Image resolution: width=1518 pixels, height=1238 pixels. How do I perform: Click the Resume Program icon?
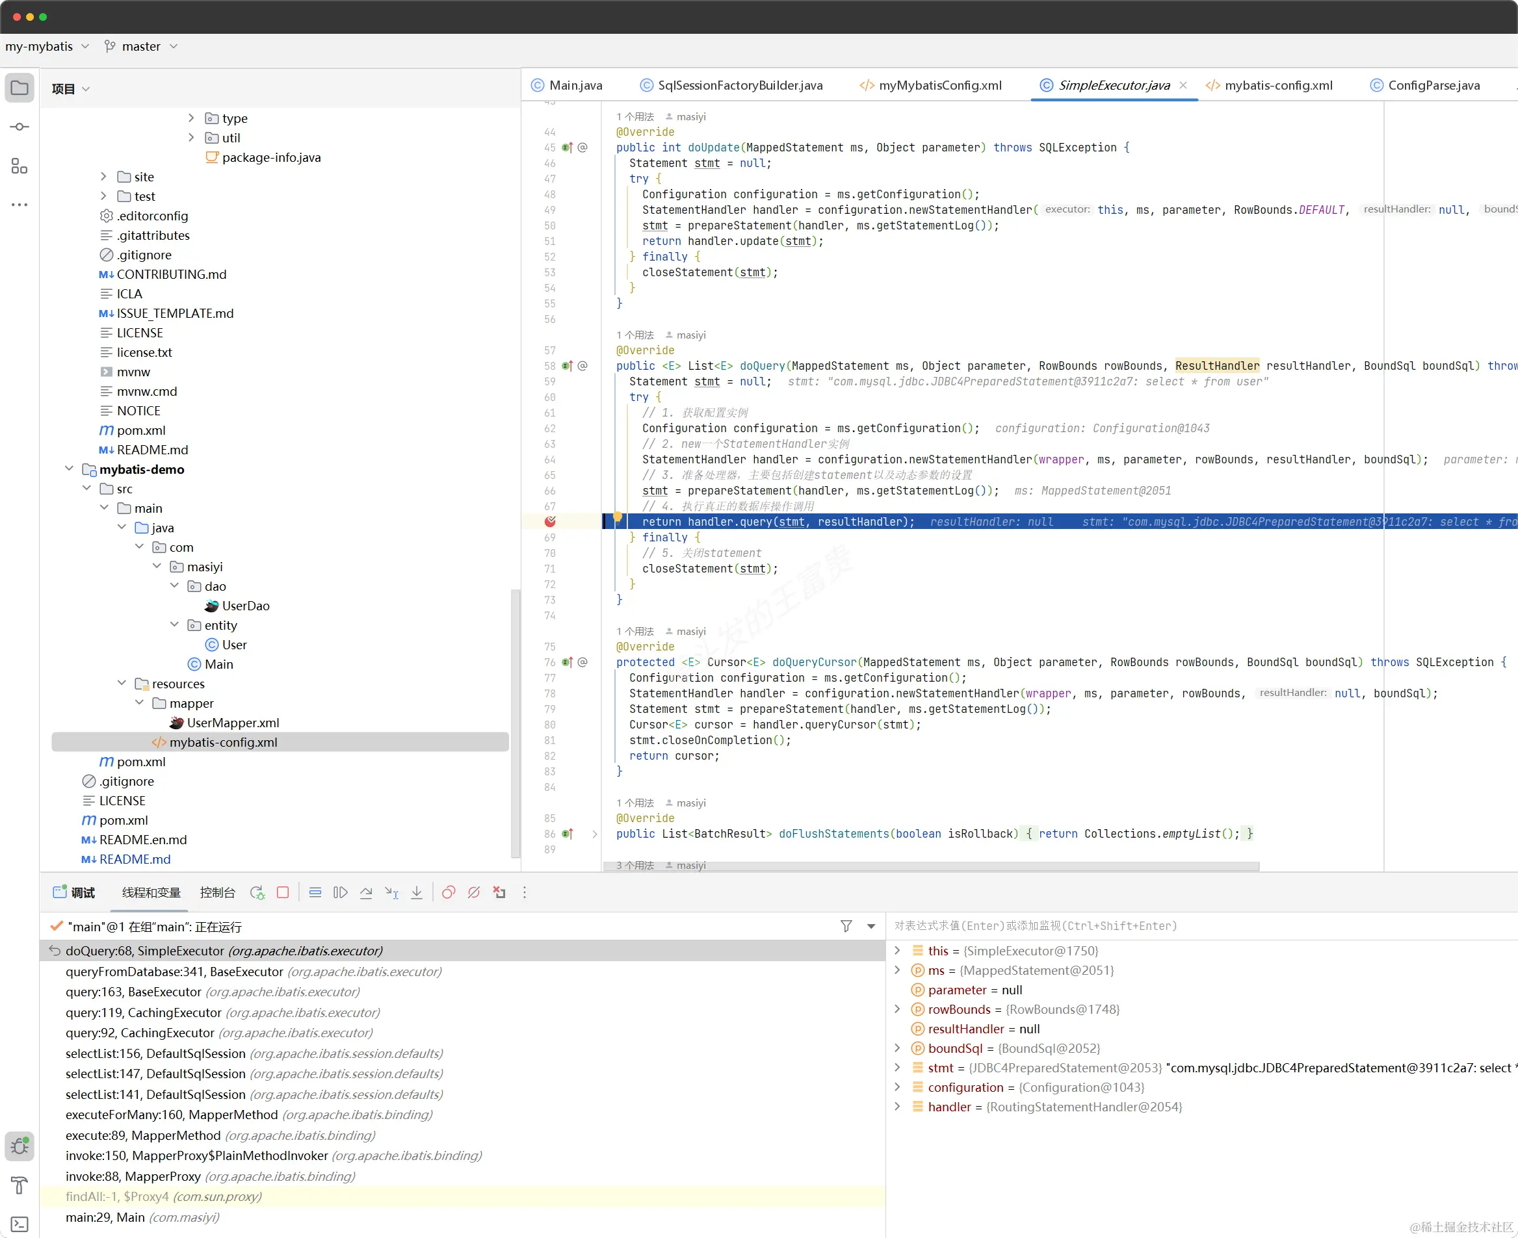(340, 893)
